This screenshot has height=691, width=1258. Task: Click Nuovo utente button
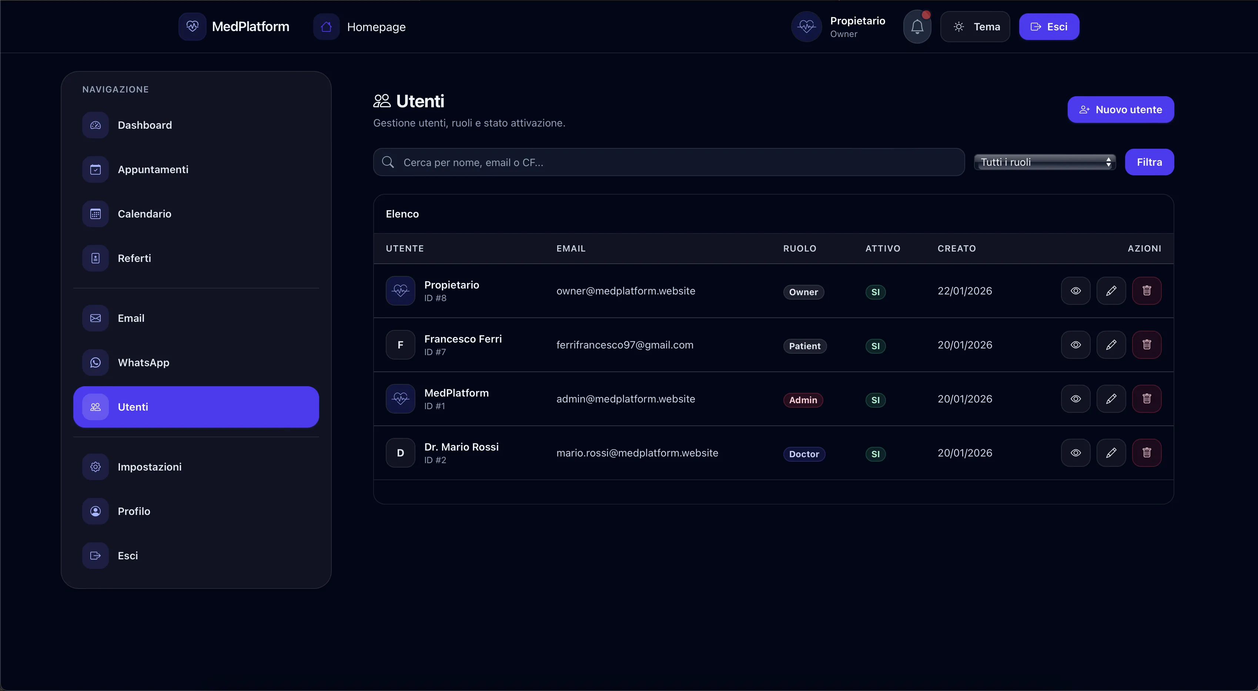pyautogui.click(x=1120, y=110)
